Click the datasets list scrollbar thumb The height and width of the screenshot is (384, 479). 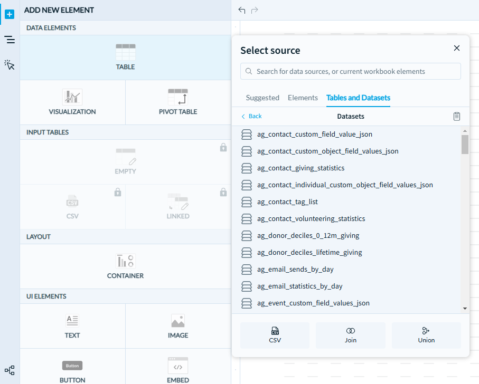(x=465, y=145)
